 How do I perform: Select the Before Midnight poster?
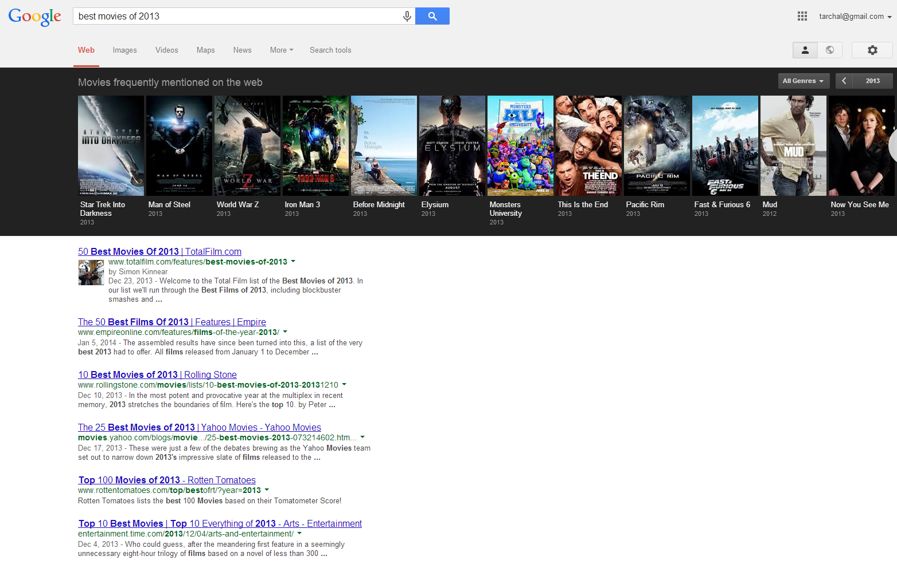tap(384, 145)
